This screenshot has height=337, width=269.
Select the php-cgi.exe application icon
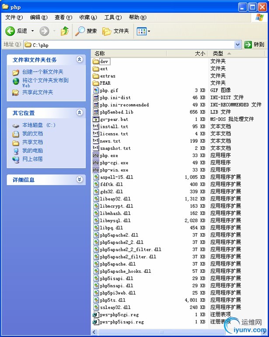tap(96, 163)
